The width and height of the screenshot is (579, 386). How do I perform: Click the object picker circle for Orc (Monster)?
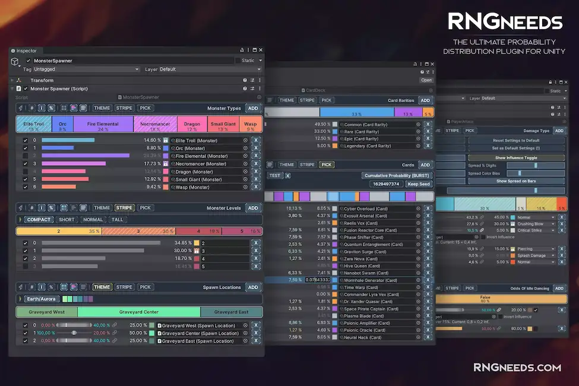click(245, 148)
